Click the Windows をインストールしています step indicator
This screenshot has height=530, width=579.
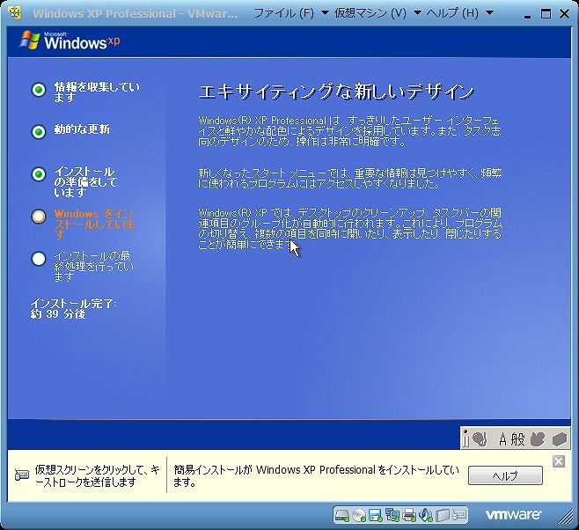click(x=39, y=217)
